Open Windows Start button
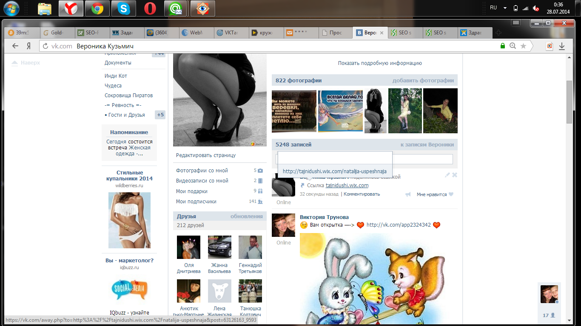This screenshot has height=326, width=581. pyautogui.click(x=11, y=8)
